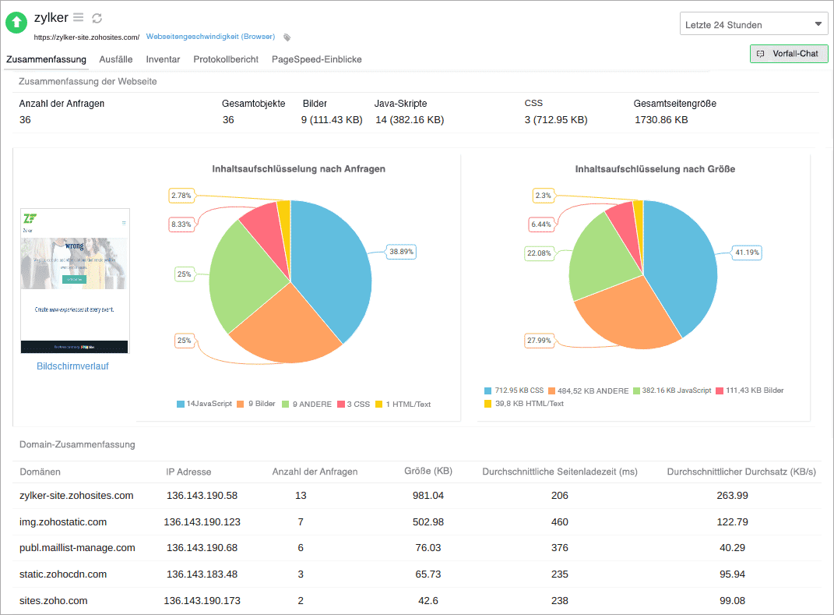Image resolution: width=834 pixels, height=615 pixels.
Task: Click the green monitor status icon
Action: click(x=16, y=22)
